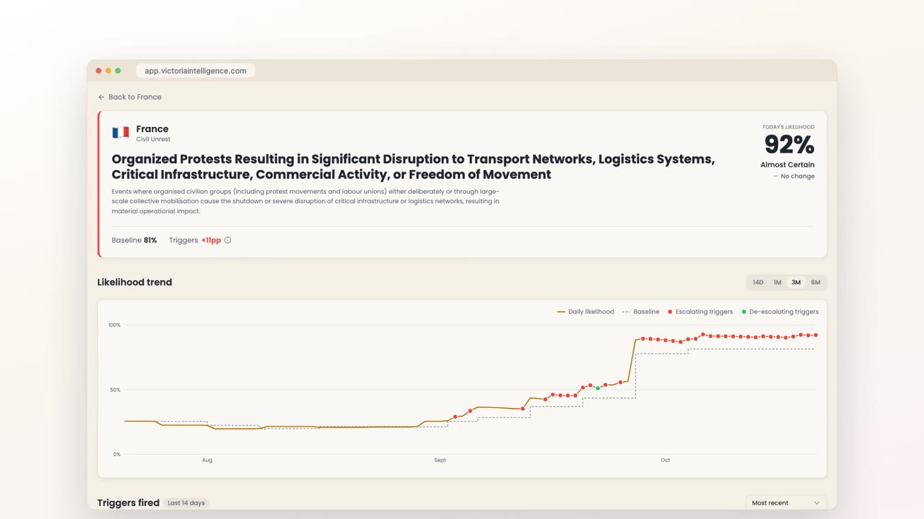Click the Oct axis label
This screenshot has width=924, height=519.
(666, 460)
